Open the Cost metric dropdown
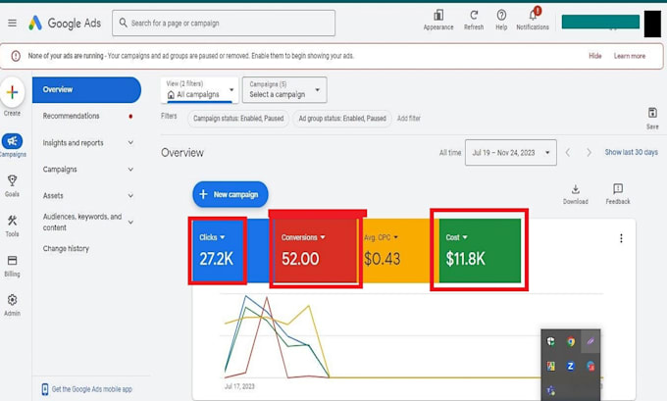 [456, 237]
